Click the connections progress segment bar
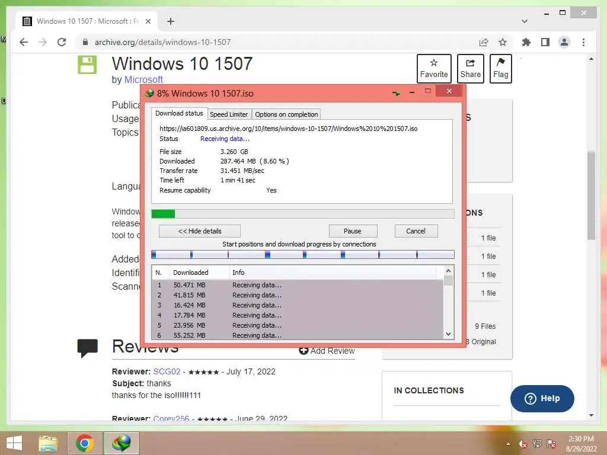The height and width of the screenshot is (455, 607). (303, 254)
